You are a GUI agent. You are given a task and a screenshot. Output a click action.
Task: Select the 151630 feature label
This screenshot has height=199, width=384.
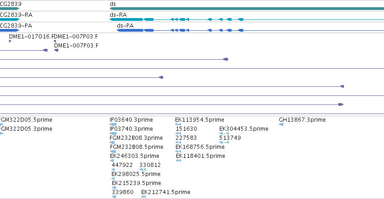click(186, 129)
